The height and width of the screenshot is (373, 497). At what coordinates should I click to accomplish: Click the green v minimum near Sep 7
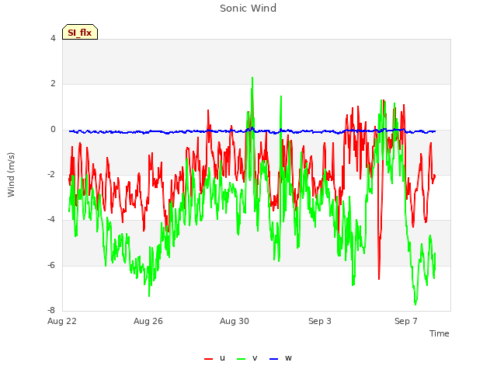coord(415,304)
